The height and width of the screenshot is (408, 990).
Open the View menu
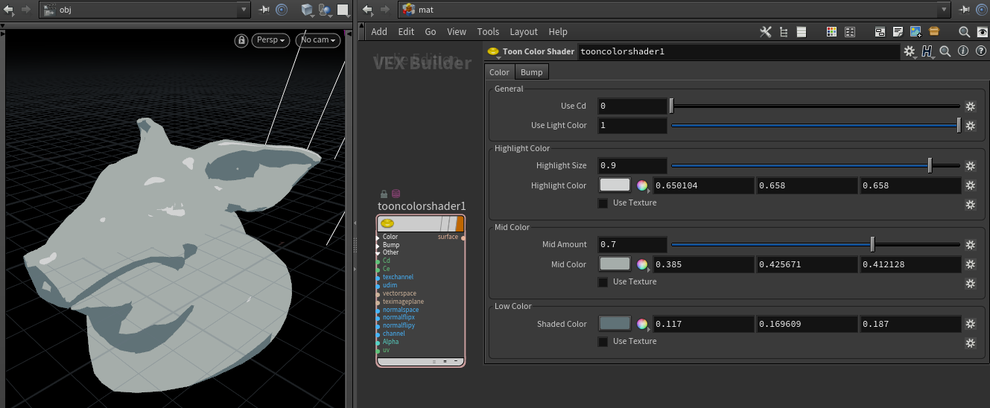click(457, 32)
